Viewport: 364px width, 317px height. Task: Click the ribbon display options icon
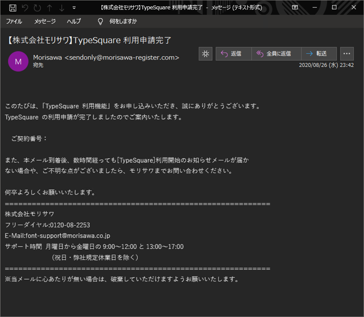coord(295,7)
